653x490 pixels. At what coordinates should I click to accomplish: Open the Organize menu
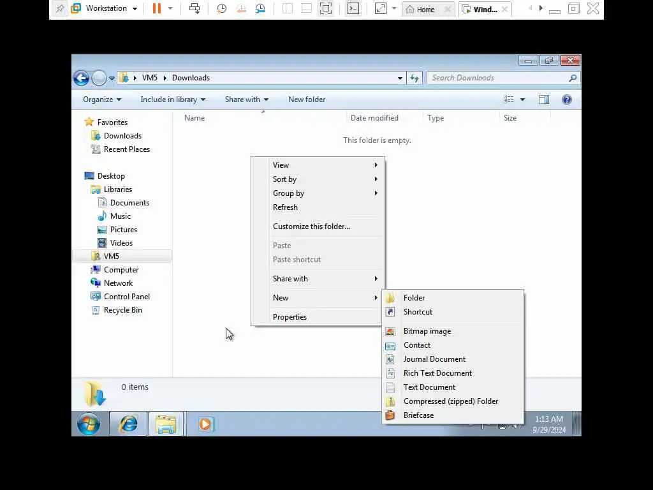pos(102,100)
